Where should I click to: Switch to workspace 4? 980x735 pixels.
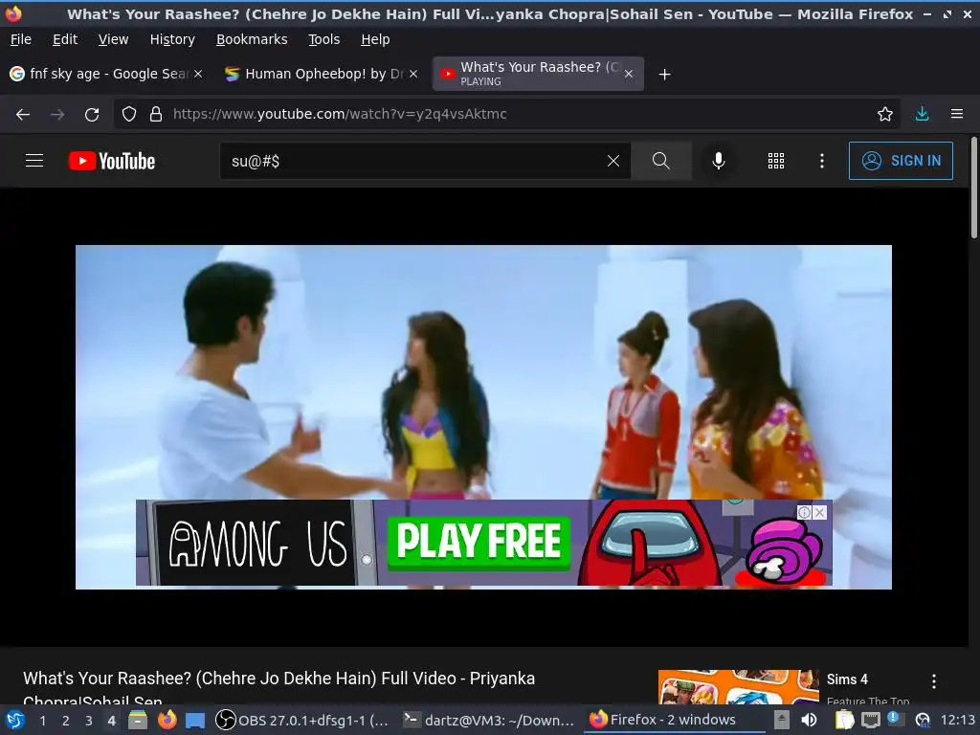(111, 721)
